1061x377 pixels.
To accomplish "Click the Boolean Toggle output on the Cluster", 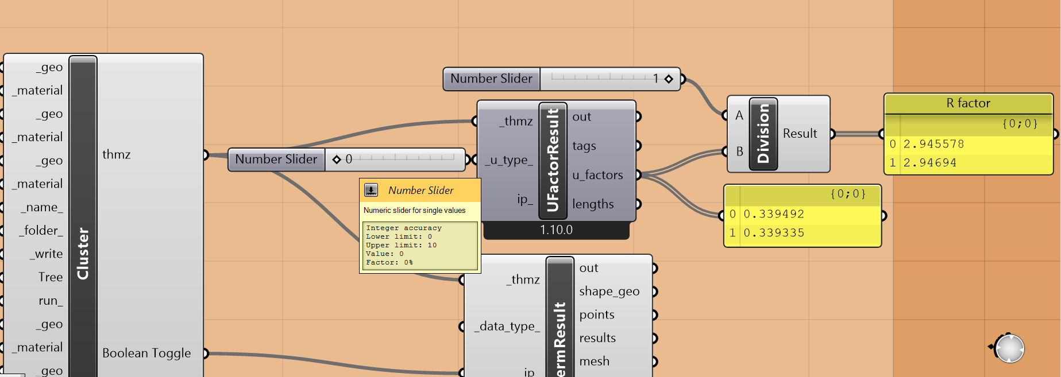I will [x=146, y=353].
